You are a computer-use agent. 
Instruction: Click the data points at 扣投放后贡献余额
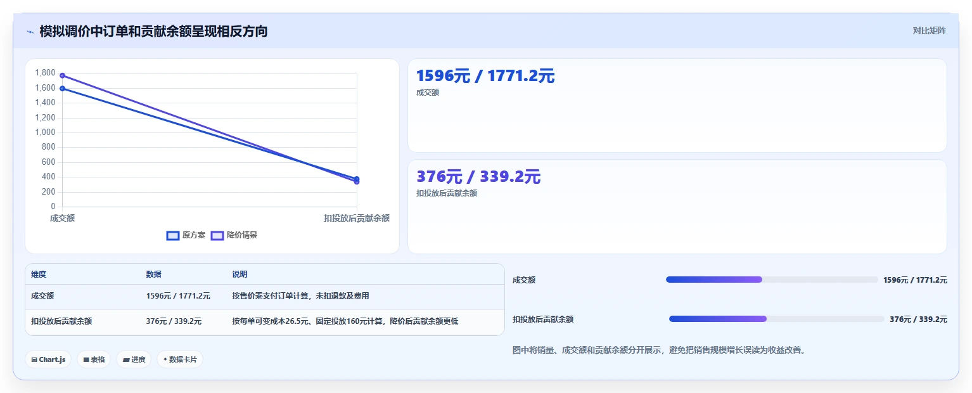(357, 180)
